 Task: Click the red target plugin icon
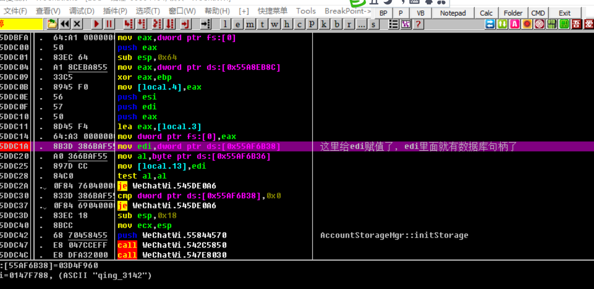pos(540,24)
